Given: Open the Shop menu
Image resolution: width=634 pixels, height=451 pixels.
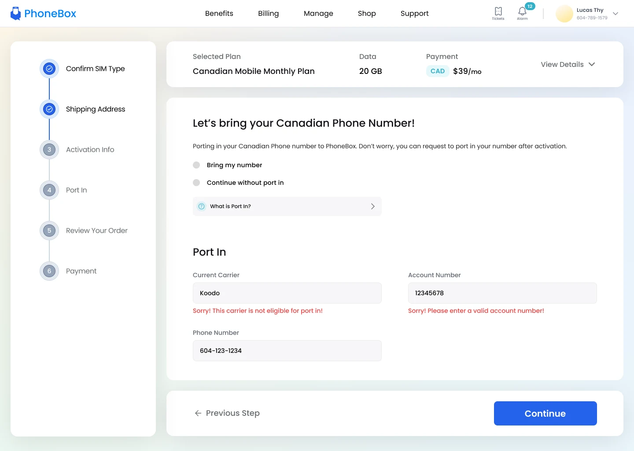Looking at the screenshot, I should click(367, 13).
